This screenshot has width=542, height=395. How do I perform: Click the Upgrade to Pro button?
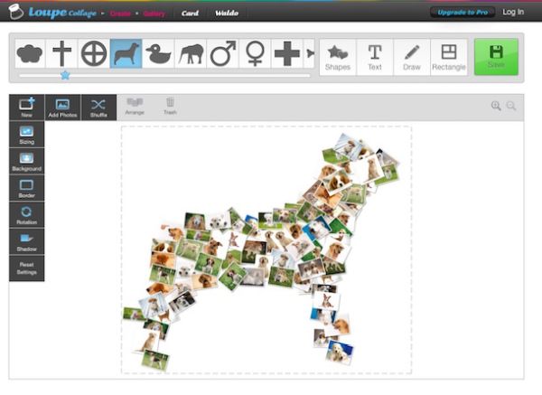coord(461,13)
